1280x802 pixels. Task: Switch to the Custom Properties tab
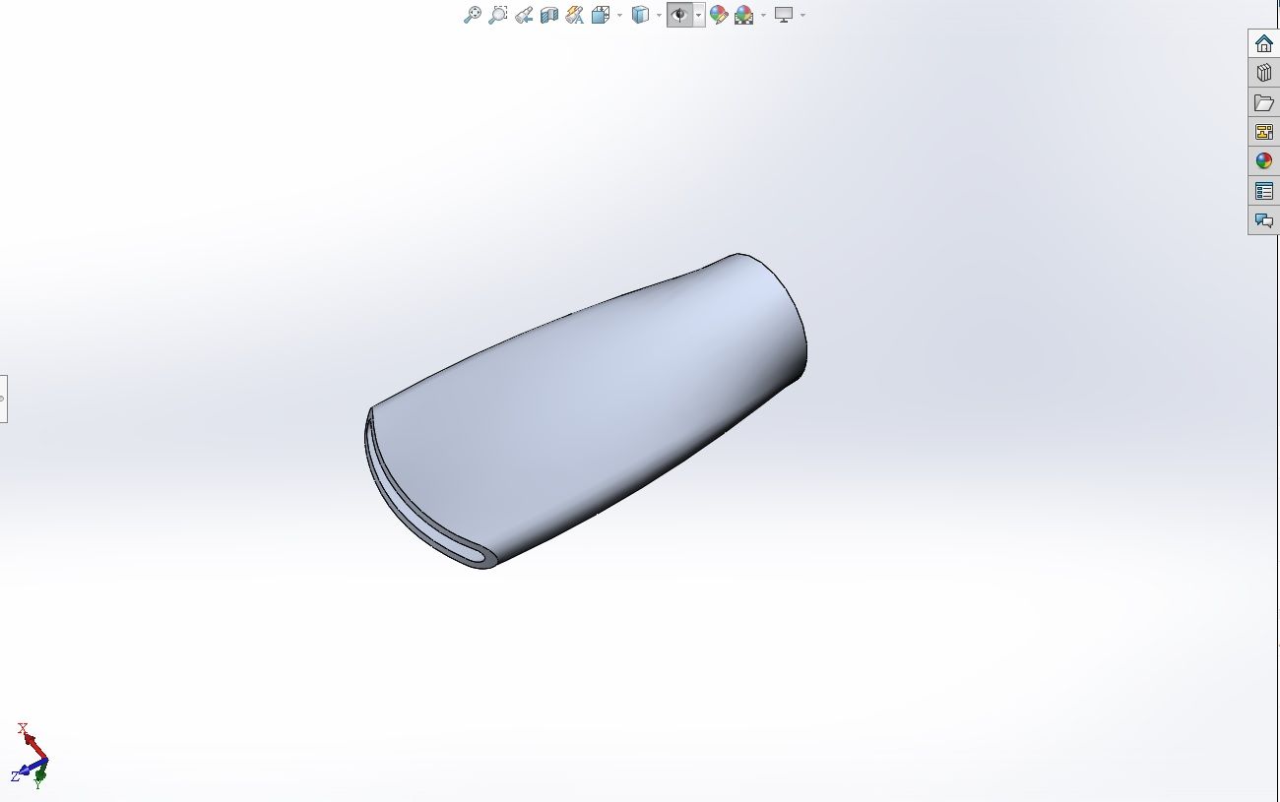(1264, 191)
